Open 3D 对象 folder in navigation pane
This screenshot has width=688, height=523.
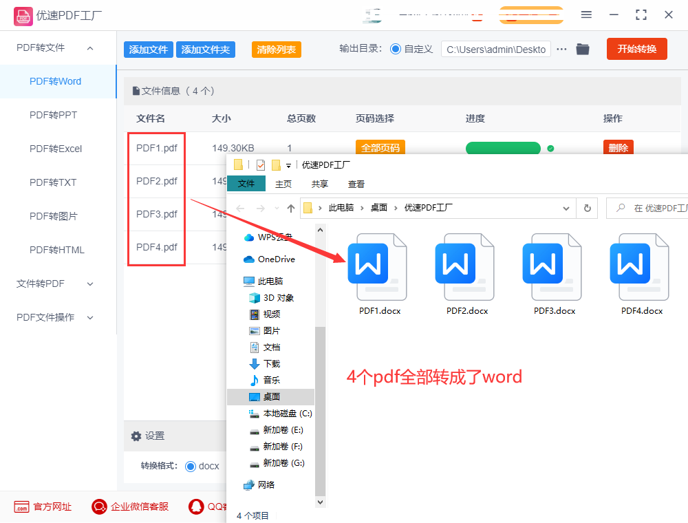click(x=271, y=298)
